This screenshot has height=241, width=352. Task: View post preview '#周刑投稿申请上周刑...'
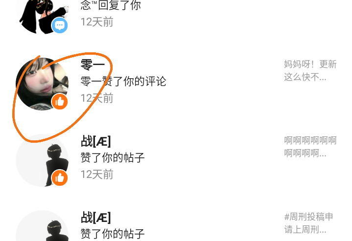(309, 223)
